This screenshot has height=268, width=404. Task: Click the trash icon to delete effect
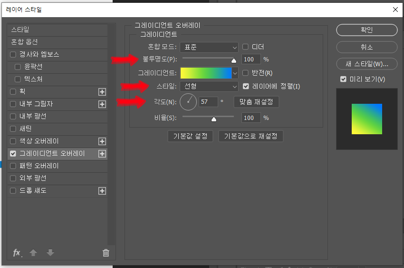pos(106,253)
